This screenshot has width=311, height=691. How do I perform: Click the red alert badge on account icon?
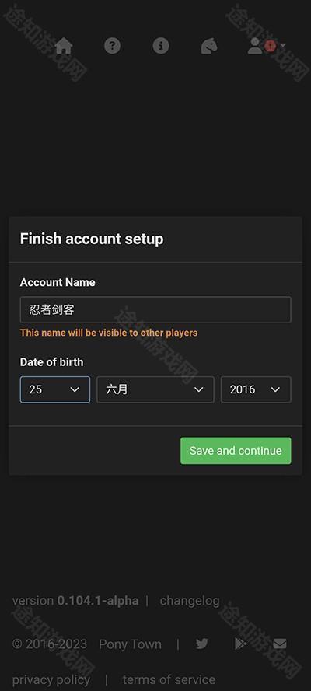(x=270, y=45)
